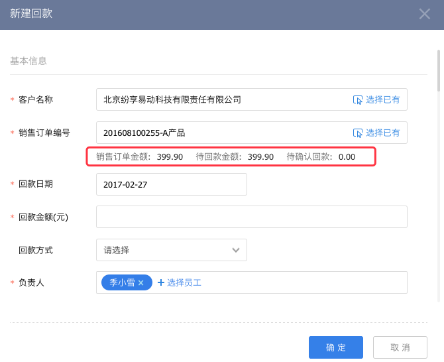The width and height of the screenshot is (444, 362).
Task: Remove the 季小雪 tag with its x icon
Action: click(x=141, y=282)
